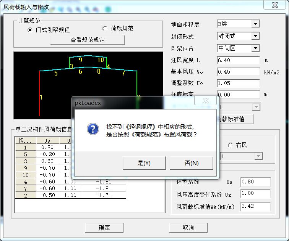The image size is (289, 241).
Task: Click 否(N) in pkLoadex dialog
Action: pyautogui.click(x=192, y=163)
